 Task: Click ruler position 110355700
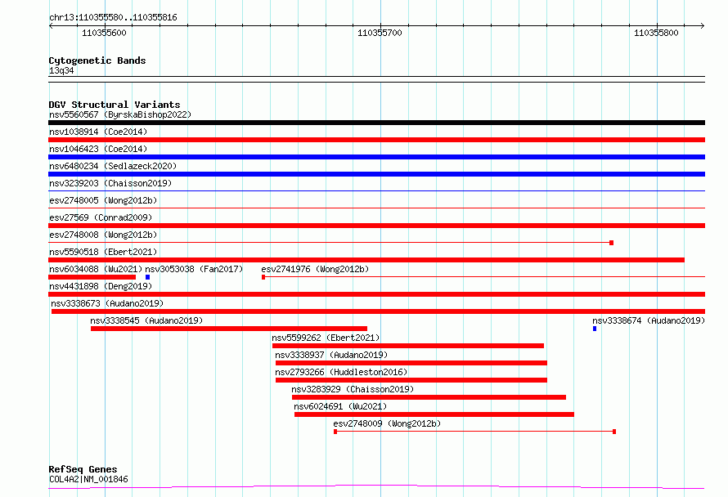point(380,33)
